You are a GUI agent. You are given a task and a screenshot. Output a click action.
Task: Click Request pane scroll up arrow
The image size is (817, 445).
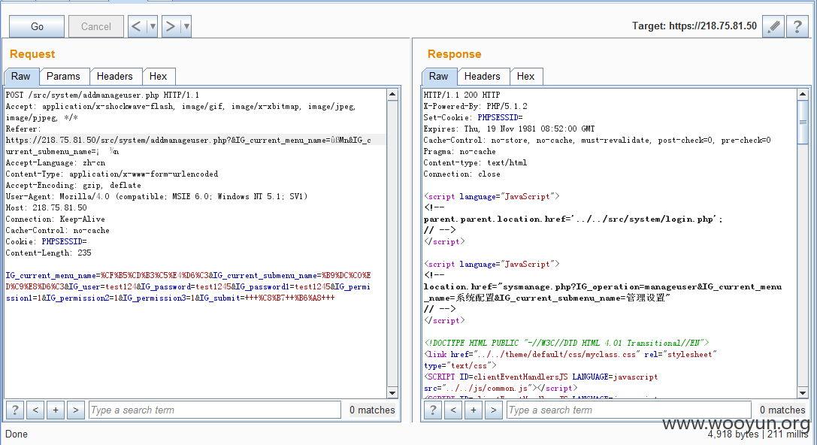(x=392, y=94)
